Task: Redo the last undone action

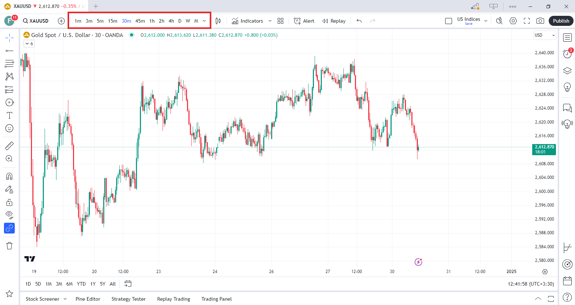Action: pyautogui.click(x=373, y=21)
